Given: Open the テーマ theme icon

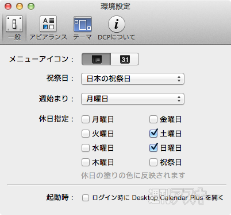Looking at the screenshot, I should [83, 28].
